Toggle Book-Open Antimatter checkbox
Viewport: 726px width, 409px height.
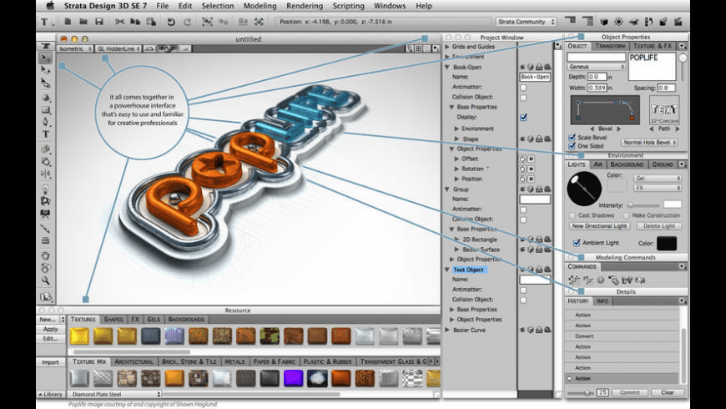523,87
